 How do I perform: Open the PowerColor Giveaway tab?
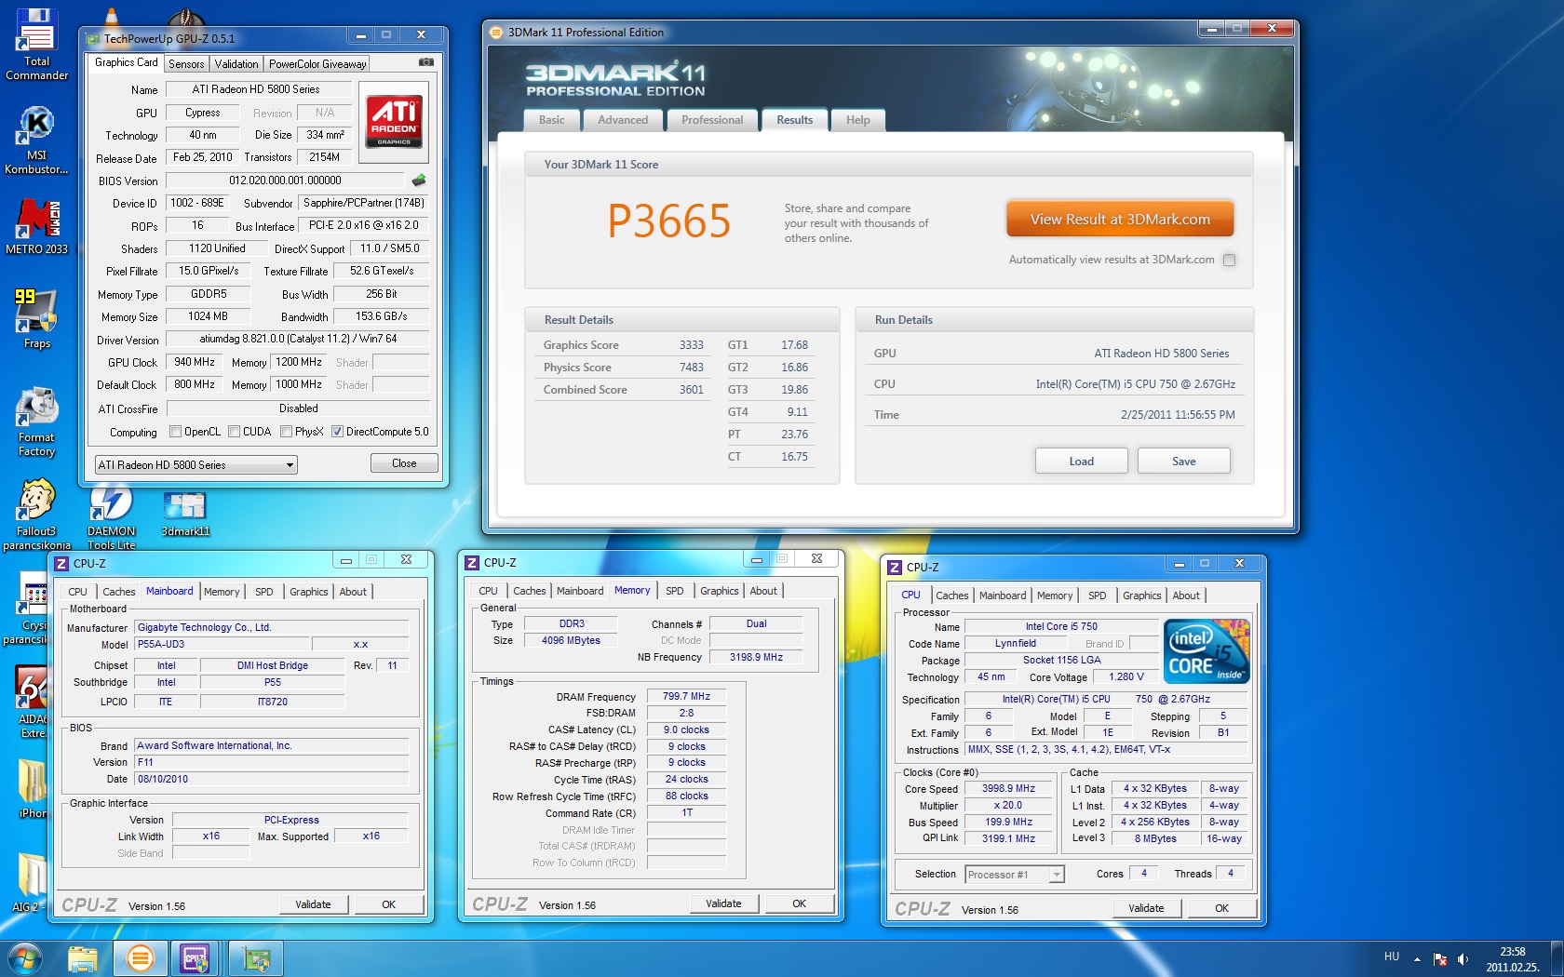317,64
